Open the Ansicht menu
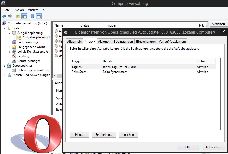Screen dimensions: 228x154 coord(33,10)
